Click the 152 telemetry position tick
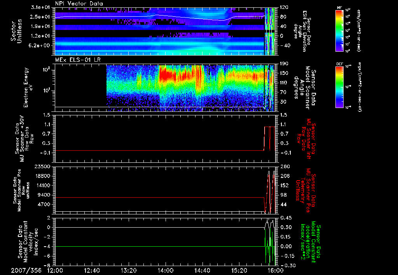398x275 pixels. (x=285, y=185)
